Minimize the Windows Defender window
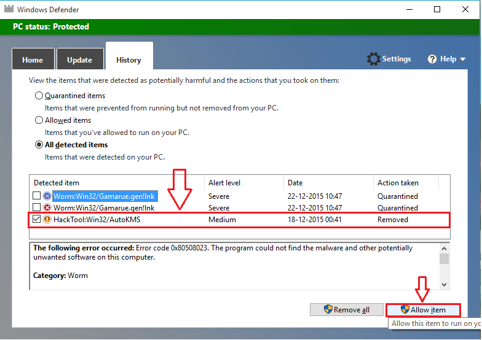The width and height of the screenshot is (482, 340). 409,9
